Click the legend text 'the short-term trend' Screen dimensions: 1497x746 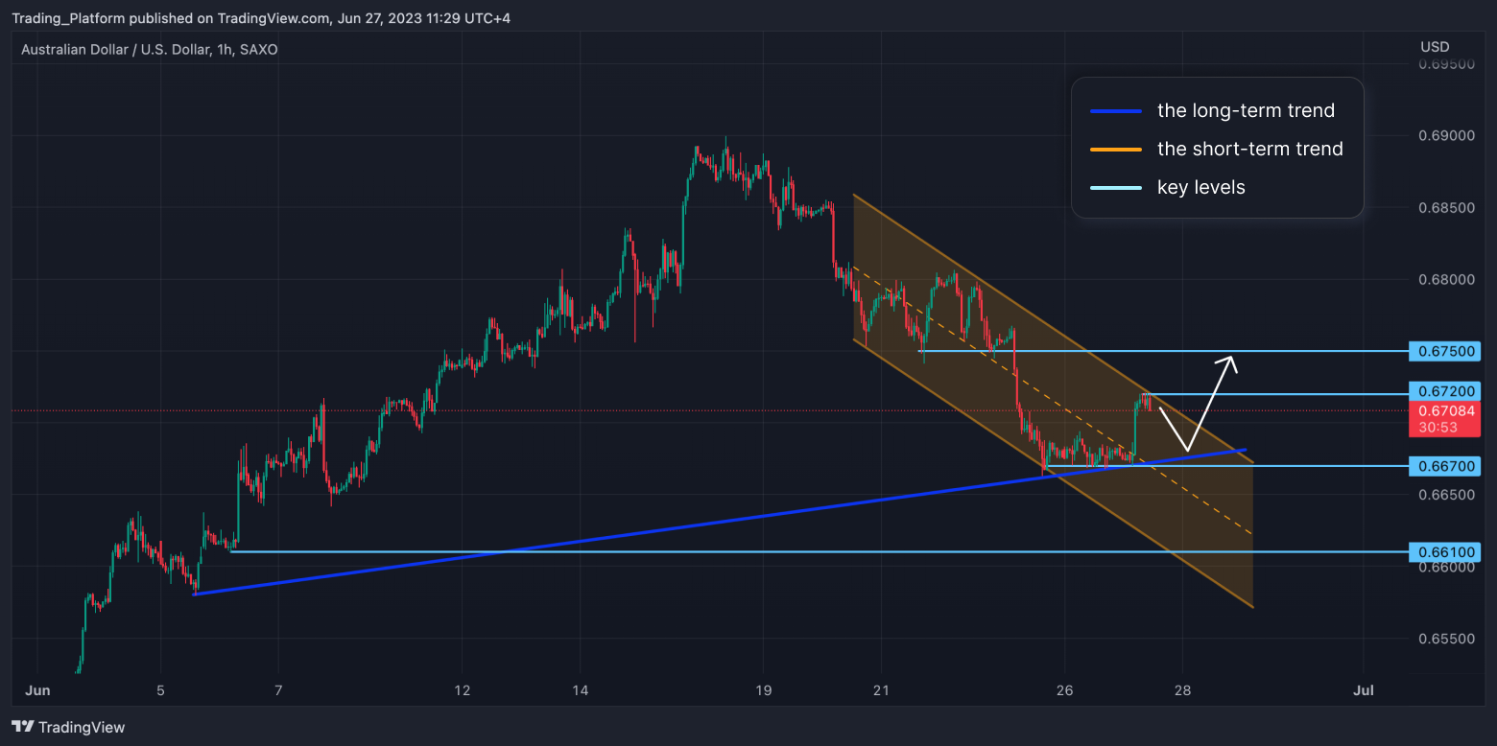tap(1250, 149)
